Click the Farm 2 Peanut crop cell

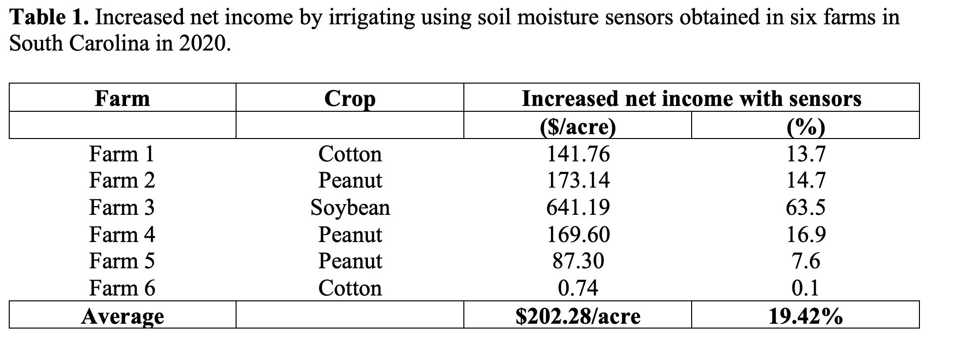350,180
